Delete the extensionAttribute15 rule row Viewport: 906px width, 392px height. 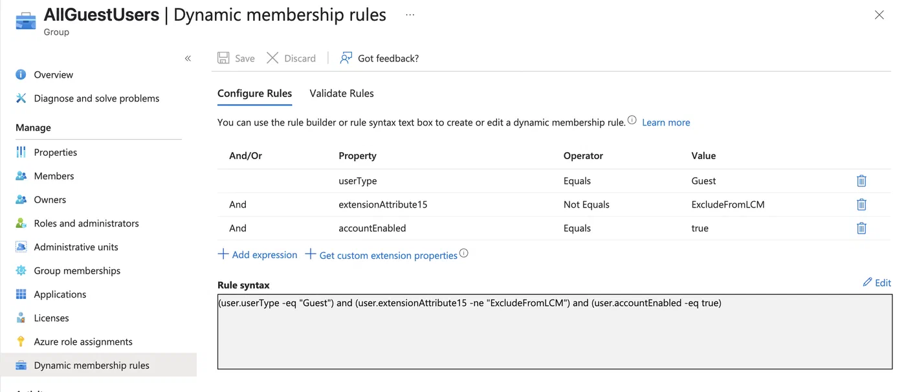(x=861, y=204)
